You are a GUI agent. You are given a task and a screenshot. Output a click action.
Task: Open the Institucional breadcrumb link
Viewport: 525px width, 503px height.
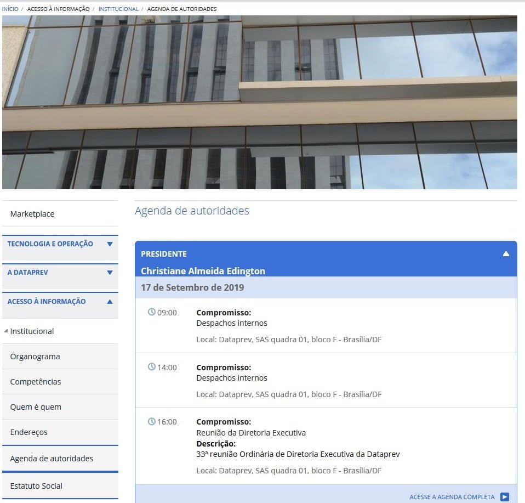point(118,9)
